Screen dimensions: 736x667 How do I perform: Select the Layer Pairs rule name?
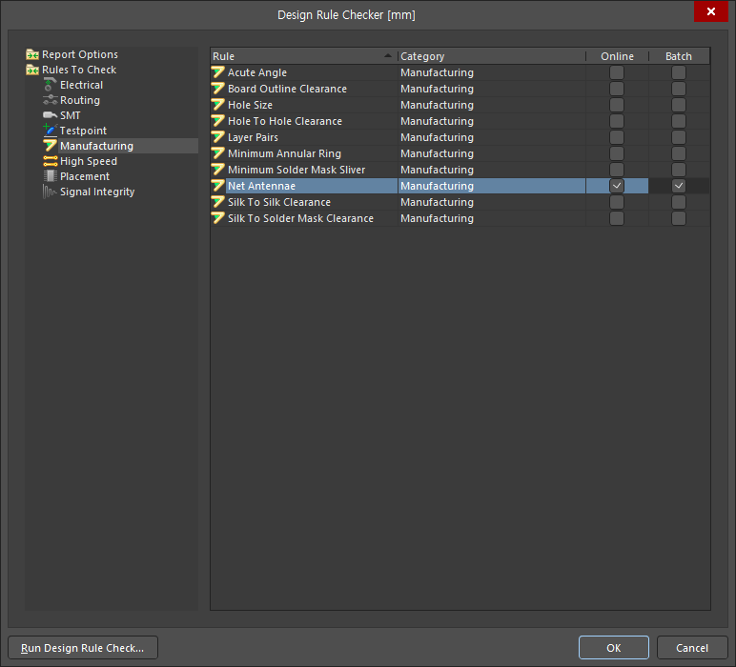[253, 137]
